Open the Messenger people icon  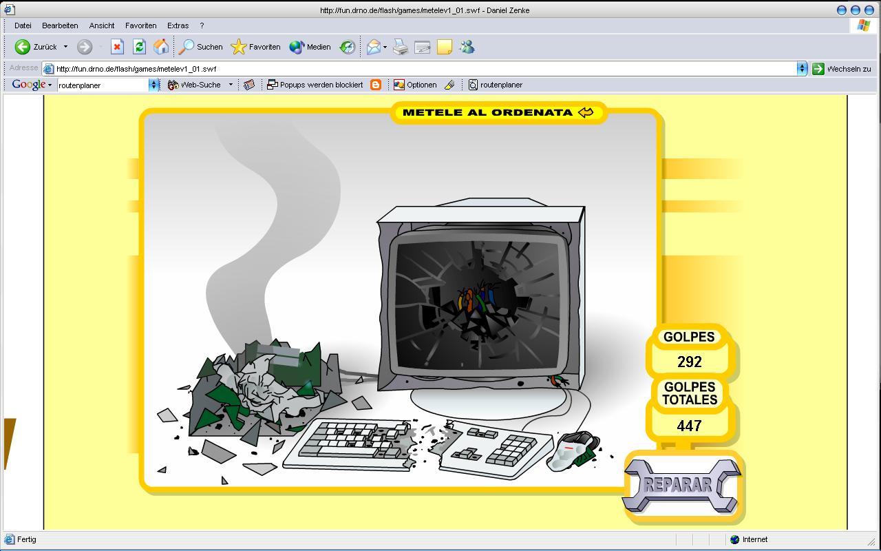pos(467,47)
